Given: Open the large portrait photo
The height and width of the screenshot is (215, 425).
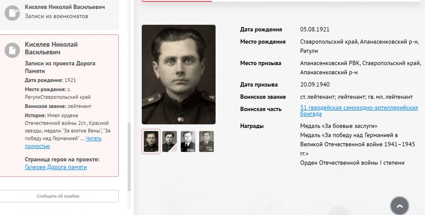Looking at the screenshot, I should (178, 75).
